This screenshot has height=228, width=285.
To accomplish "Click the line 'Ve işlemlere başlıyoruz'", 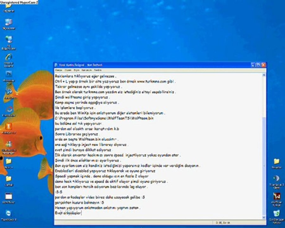I will [75, 108].
